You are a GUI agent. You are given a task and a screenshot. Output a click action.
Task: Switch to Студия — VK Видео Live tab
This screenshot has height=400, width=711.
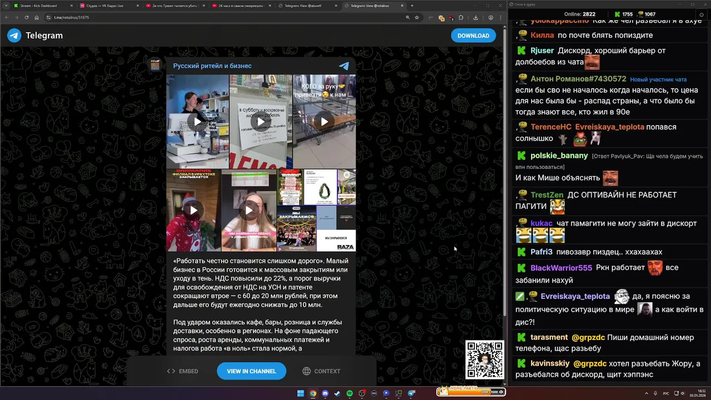click(x=109, y=6)
